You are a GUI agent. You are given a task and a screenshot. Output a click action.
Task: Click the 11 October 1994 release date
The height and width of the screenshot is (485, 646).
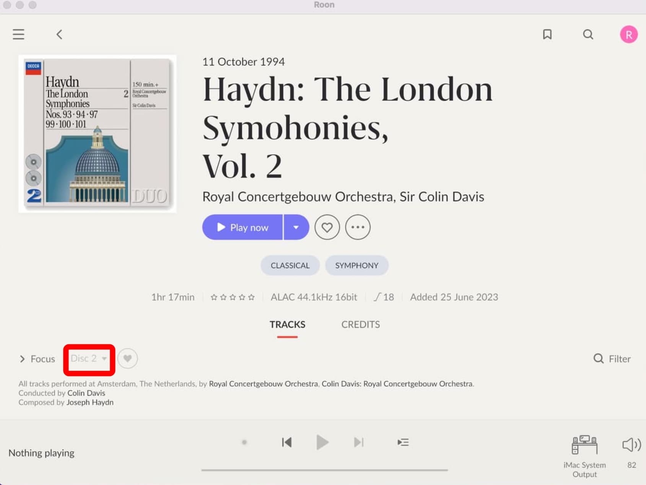(x=244, y=62)
